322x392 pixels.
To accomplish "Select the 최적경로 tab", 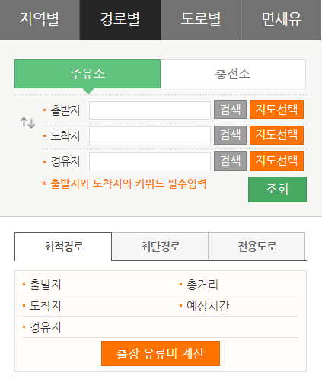I will (63, 247).
